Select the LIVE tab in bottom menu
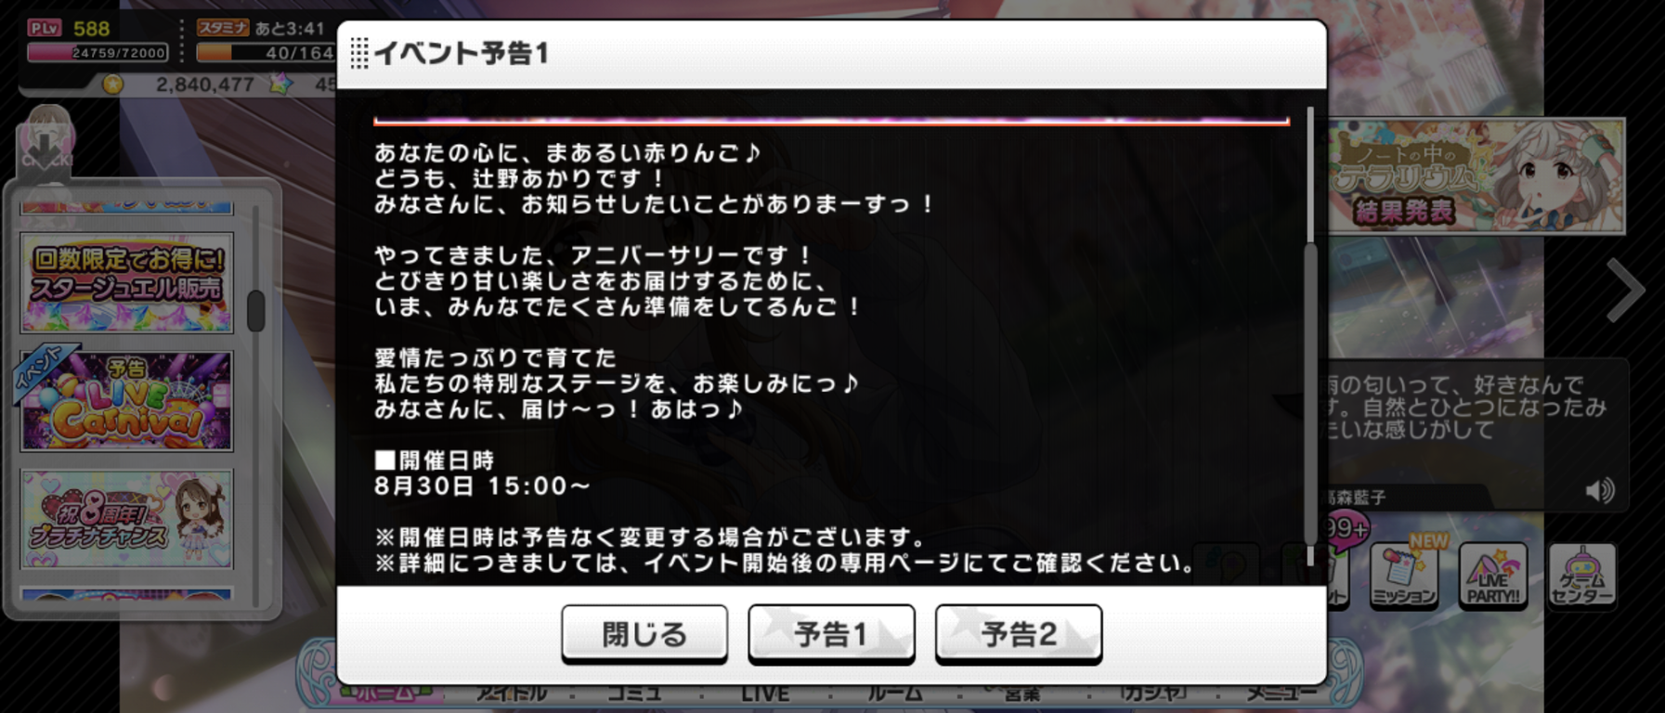Screen dimensions: 1665x713 pyautogui.click(x=765, y=694)
